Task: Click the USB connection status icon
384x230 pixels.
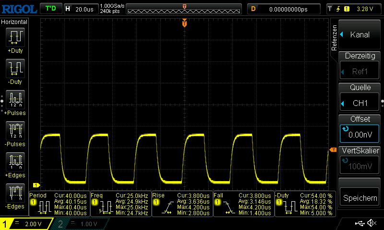Action: [x=360, y=223]
